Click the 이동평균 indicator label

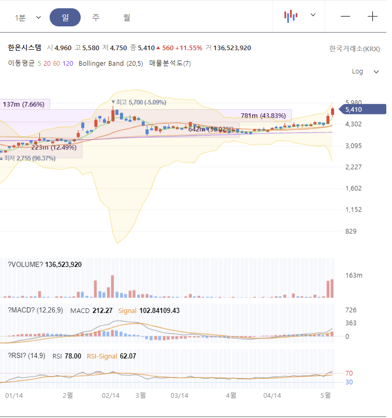coord(21,64)
